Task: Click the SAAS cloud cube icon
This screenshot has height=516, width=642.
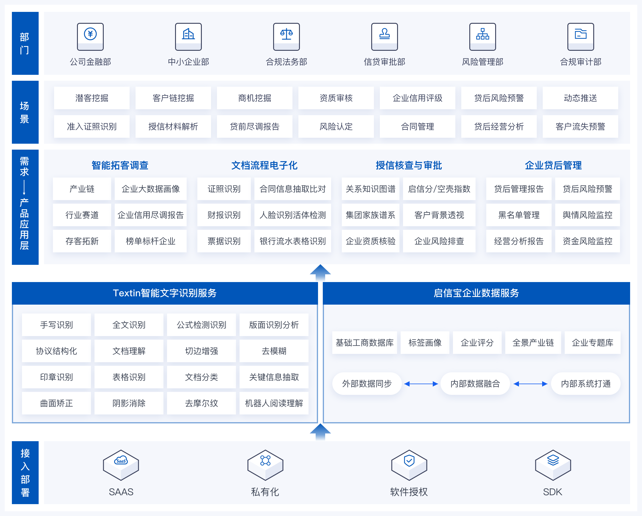Action: click(121, 465)
